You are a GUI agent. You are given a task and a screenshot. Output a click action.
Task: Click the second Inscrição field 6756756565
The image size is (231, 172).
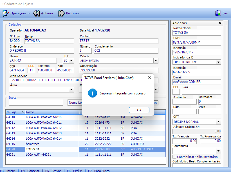click(197, 73)
